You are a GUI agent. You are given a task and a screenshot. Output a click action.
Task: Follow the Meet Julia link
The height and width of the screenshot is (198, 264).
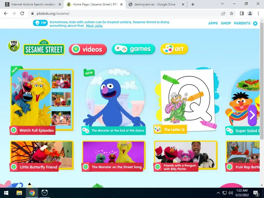coord(94,26)
